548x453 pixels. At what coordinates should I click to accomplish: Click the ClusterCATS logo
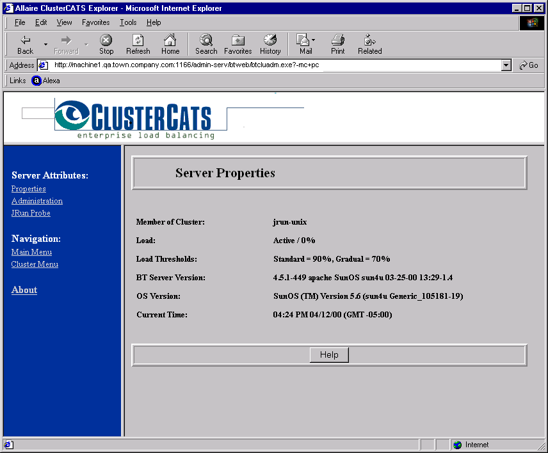point(134,119)
